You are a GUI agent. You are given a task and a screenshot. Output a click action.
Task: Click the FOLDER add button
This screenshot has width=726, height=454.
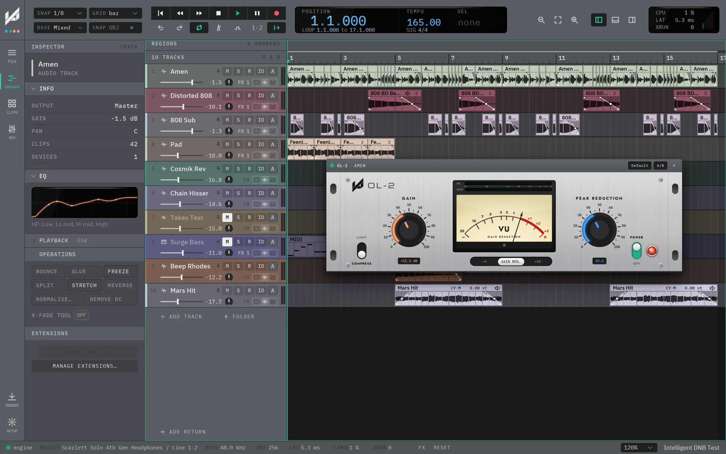(239, 316)
